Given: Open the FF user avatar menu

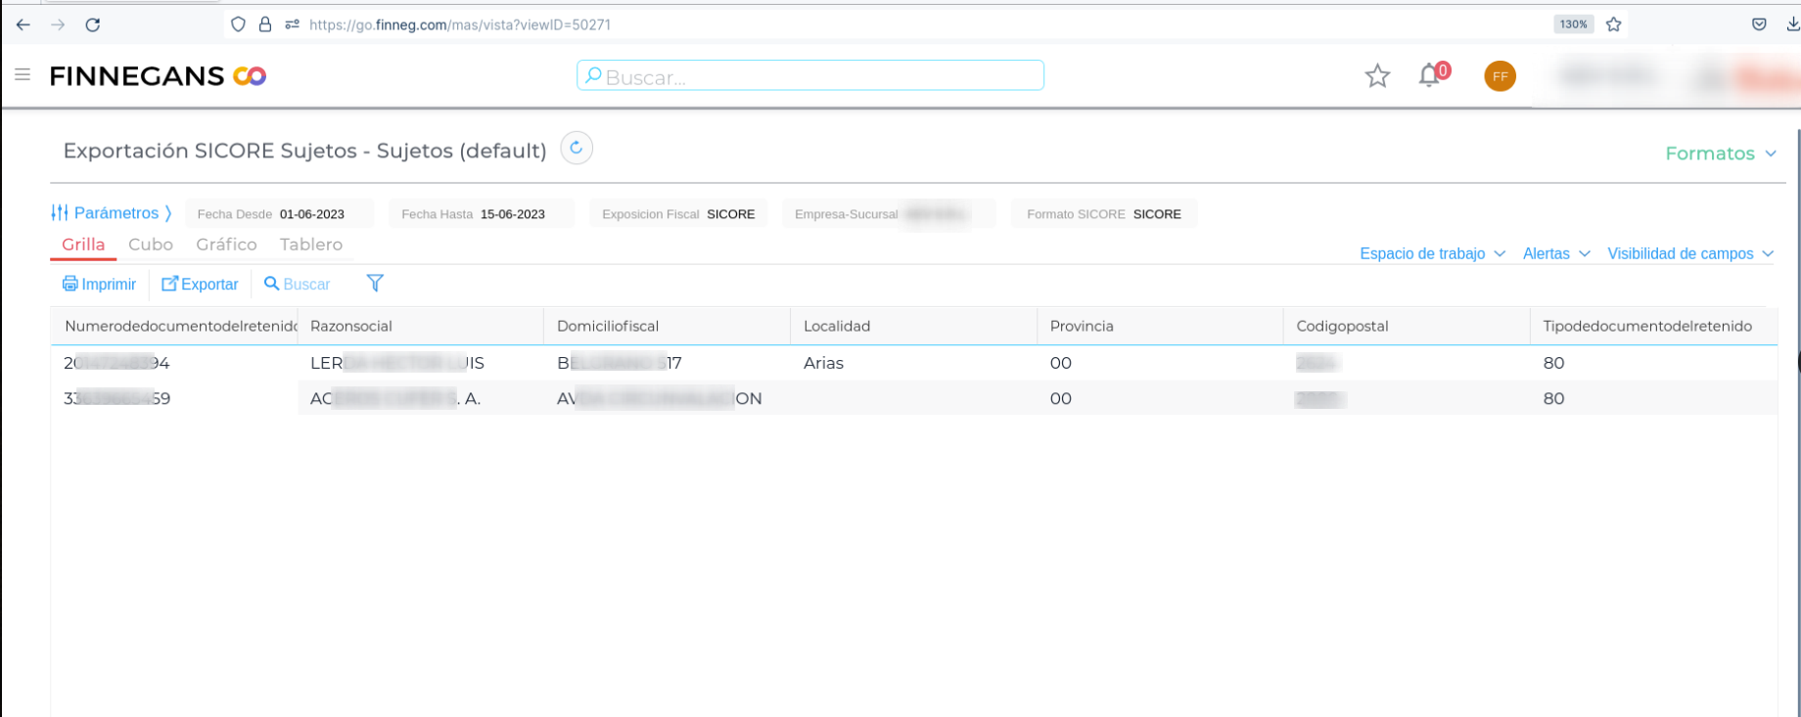Looking at the screenshot, I should (x=1500, y=76).
